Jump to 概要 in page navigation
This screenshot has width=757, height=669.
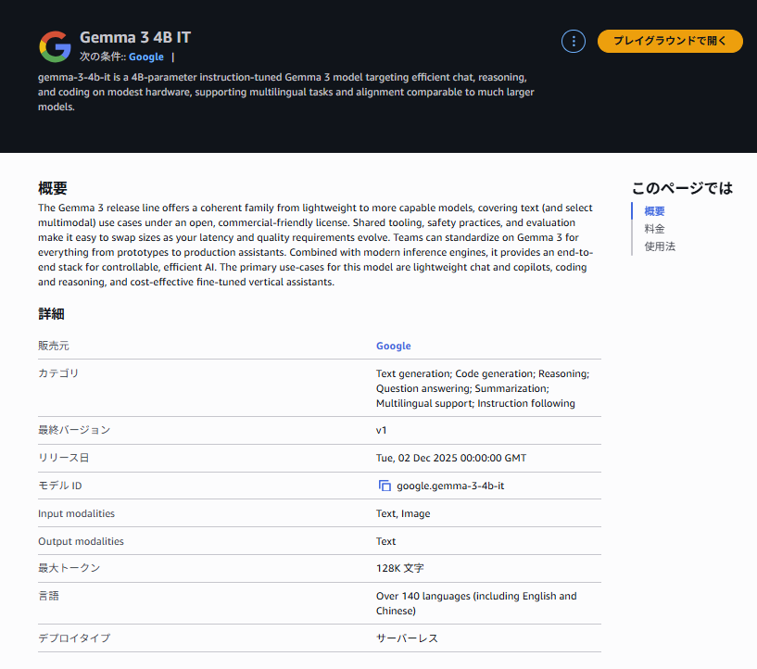click(x=654, y=211)
